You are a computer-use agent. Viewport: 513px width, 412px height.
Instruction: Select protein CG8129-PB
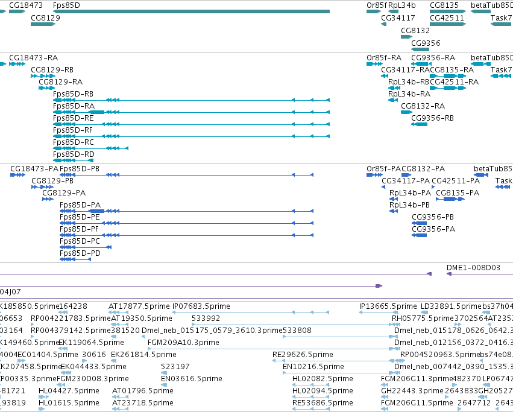(52, 181)
